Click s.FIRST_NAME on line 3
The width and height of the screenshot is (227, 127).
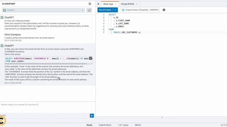point(123,20)
